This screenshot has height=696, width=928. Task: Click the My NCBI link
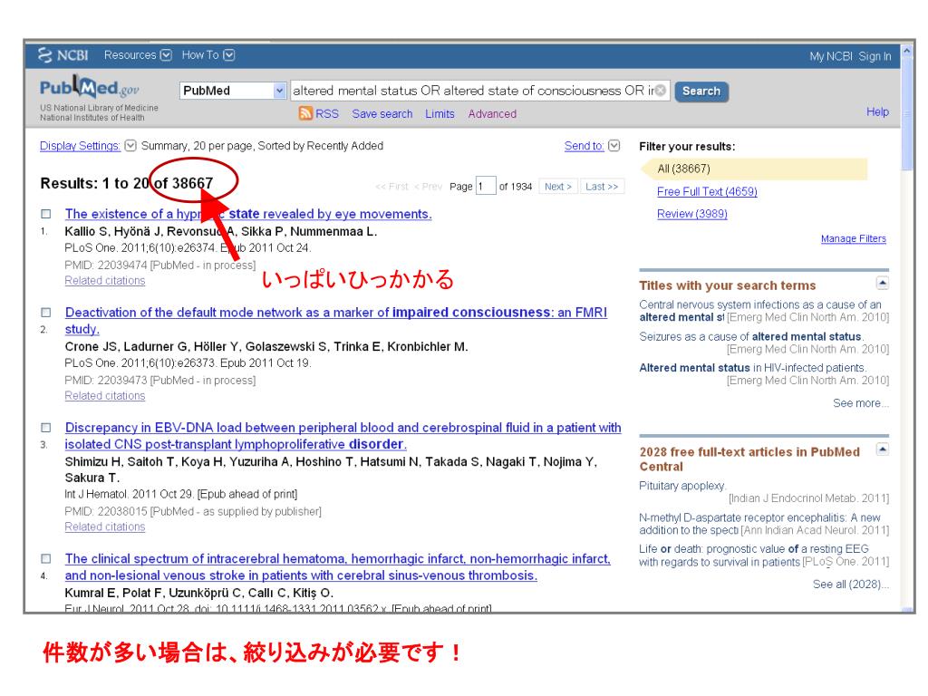(x=831, y=56)
